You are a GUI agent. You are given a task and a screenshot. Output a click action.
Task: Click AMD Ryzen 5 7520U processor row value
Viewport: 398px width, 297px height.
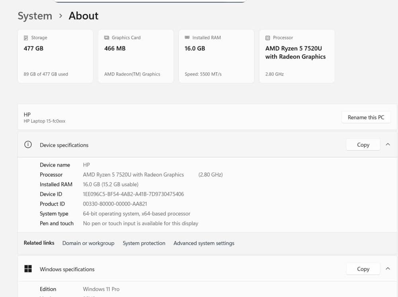point(133,175)
